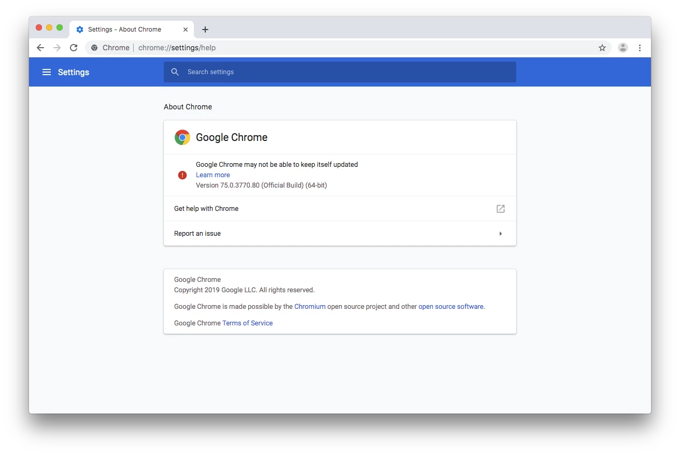Open the profile avatar icon
The width and height of the screenshot is (680, 455).
tap(623, 48)
